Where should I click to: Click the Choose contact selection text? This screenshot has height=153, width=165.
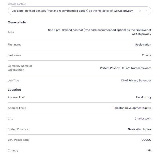click(72, 11)
